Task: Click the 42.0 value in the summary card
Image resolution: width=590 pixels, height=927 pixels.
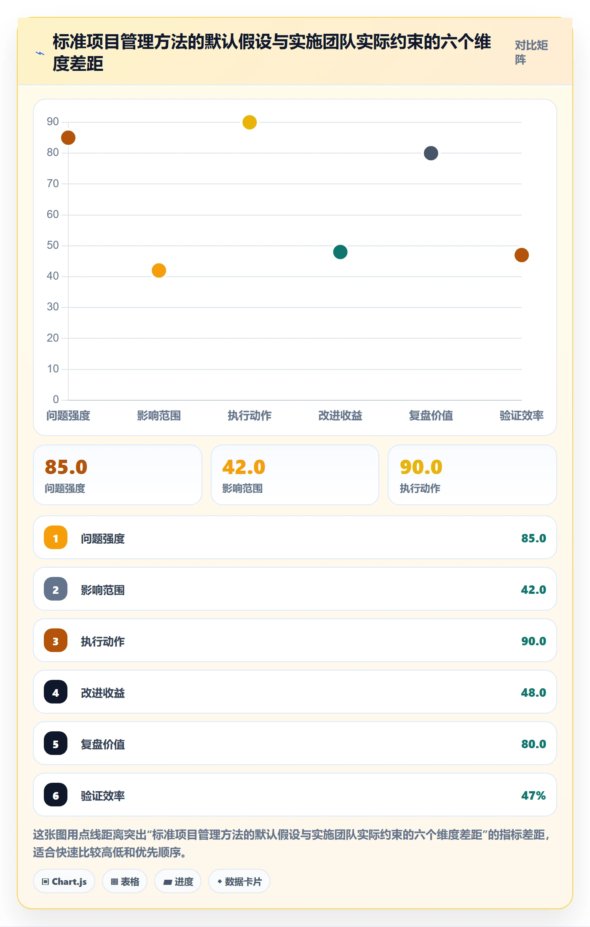Action: 244,467
